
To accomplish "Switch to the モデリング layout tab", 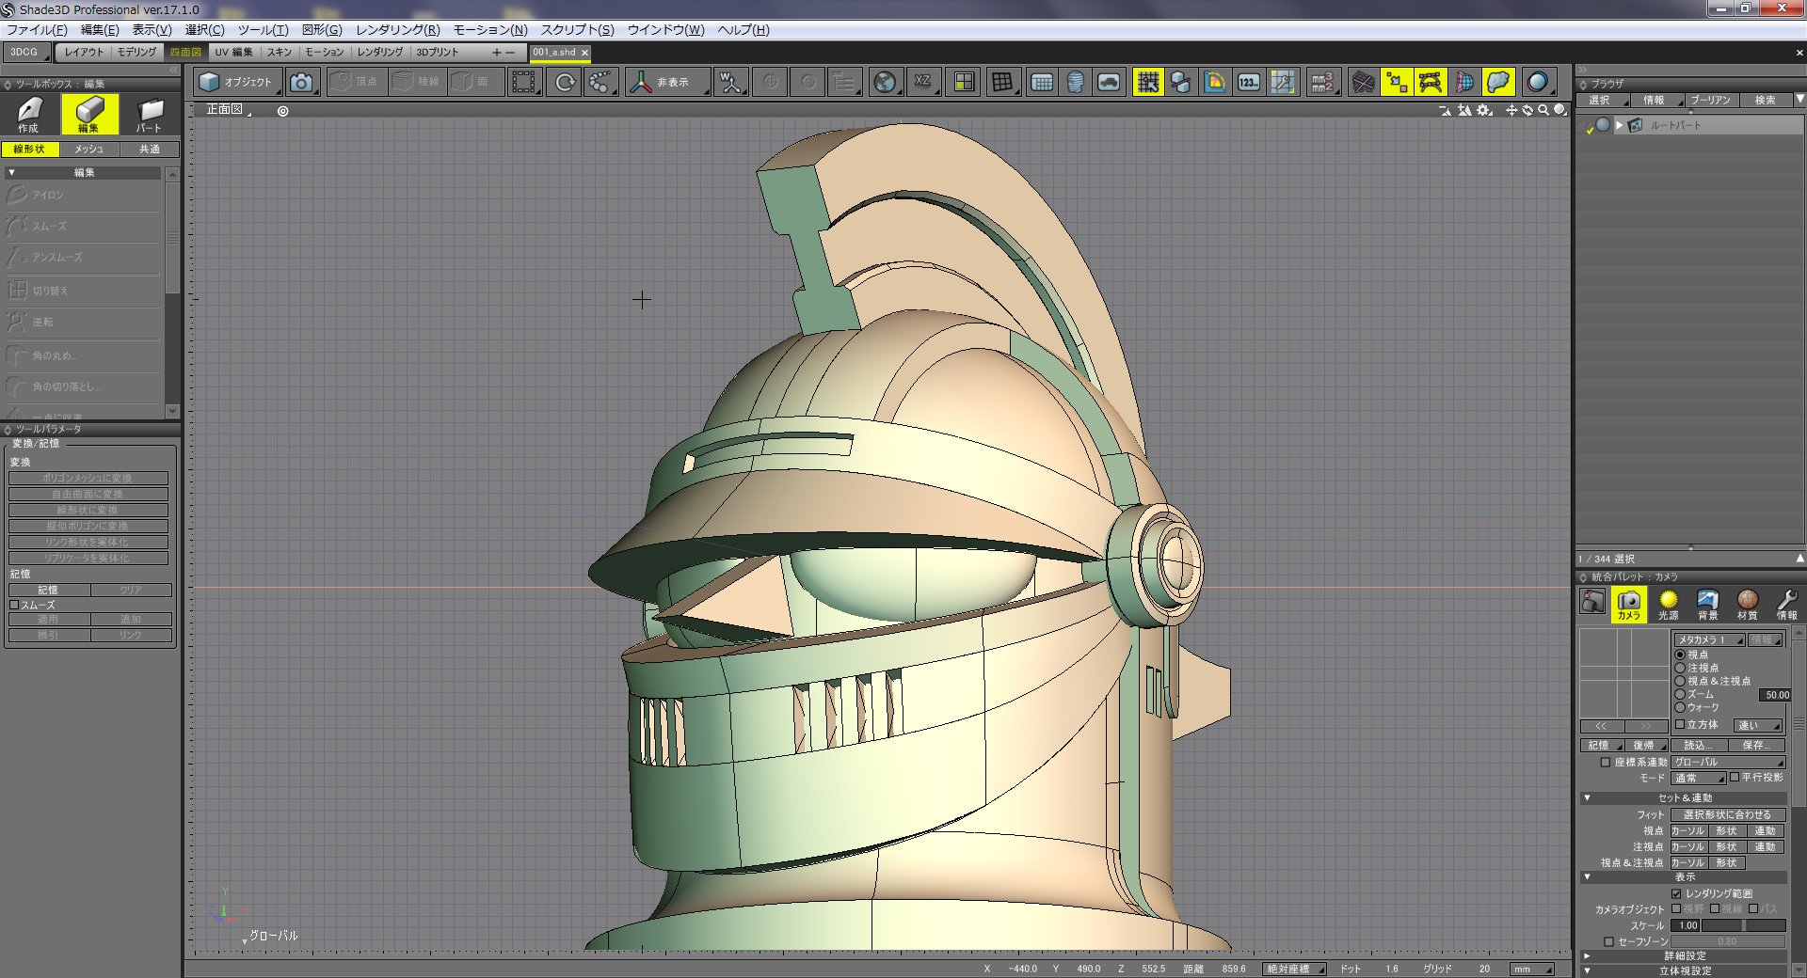I will 136,53.
